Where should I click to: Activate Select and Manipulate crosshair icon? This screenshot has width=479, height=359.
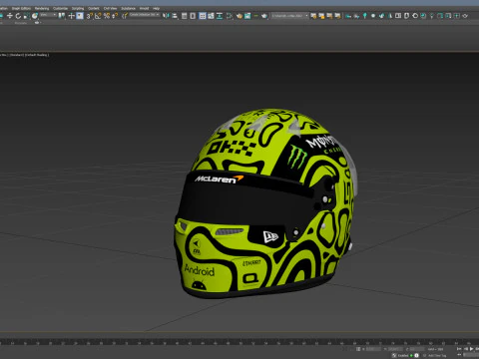coord(71,16)
